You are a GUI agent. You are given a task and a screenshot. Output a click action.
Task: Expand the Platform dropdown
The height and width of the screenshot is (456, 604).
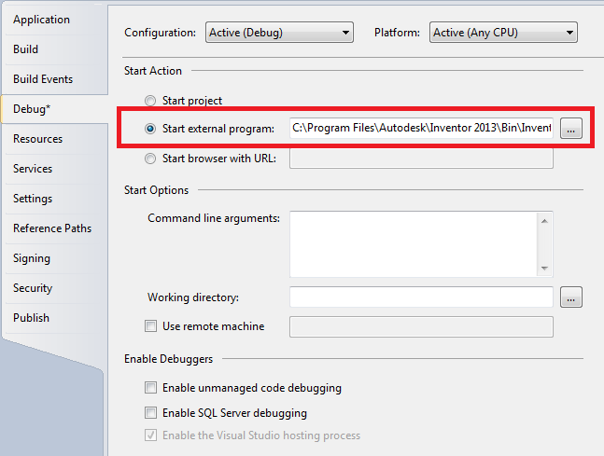click(503, 33)
